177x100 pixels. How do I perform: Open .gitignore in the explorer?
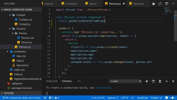[x=17, y=83]
